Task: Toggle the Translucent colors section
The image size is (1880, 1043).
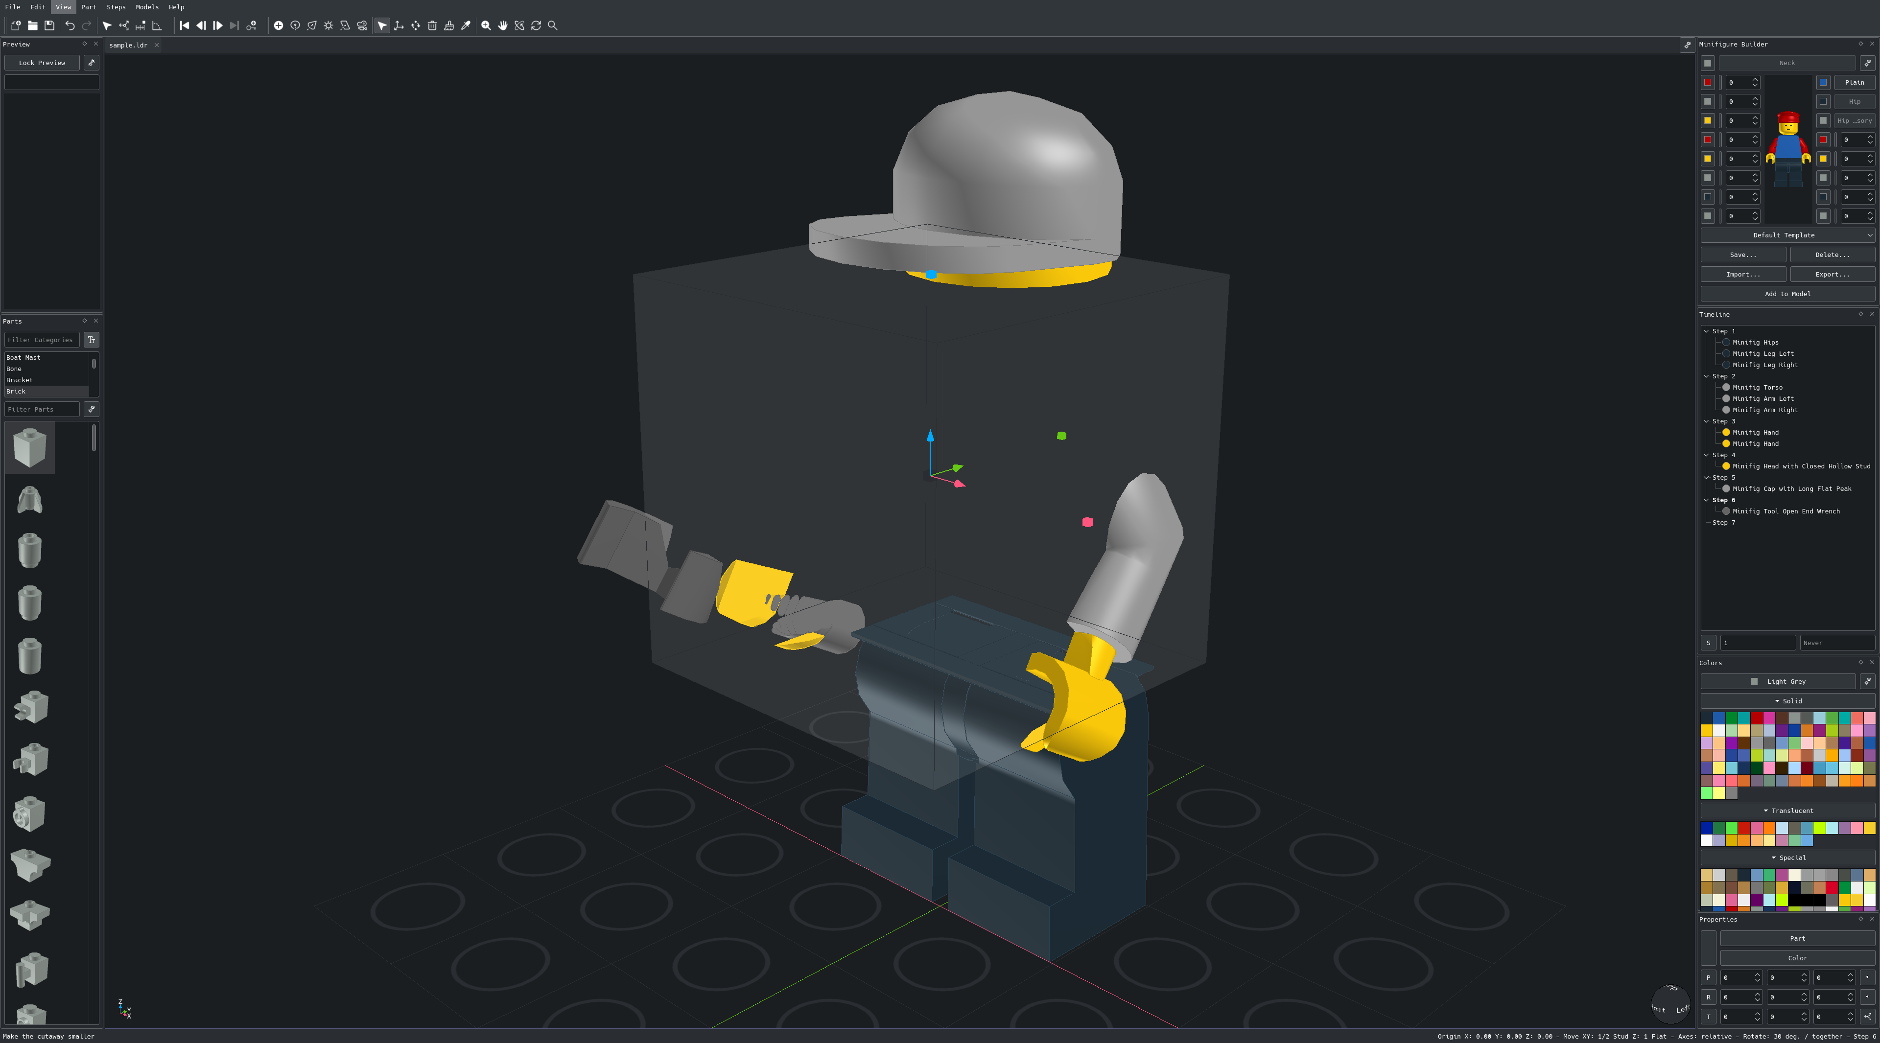Action: 1787,811
